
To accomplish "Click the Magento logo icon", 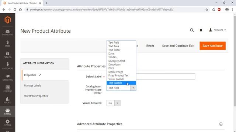I will (x=7, y=20).
